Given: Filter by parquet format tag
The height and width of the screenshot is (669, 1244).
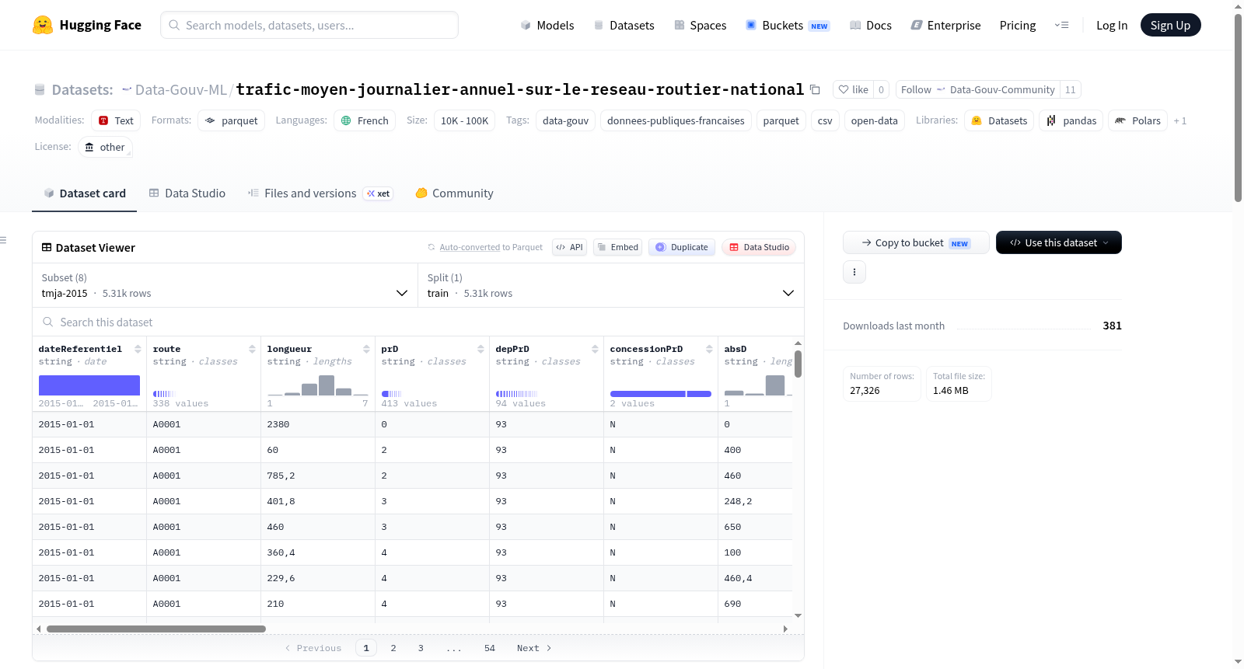Looking at the screenshot, I should coord(232,120).
